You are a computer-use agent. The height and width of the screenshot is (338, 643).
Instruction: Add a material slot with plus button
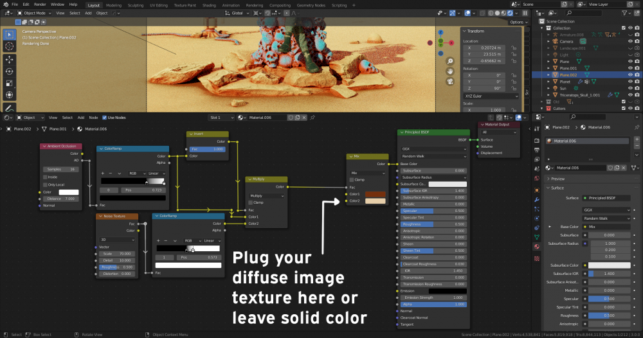coord(637,139)
